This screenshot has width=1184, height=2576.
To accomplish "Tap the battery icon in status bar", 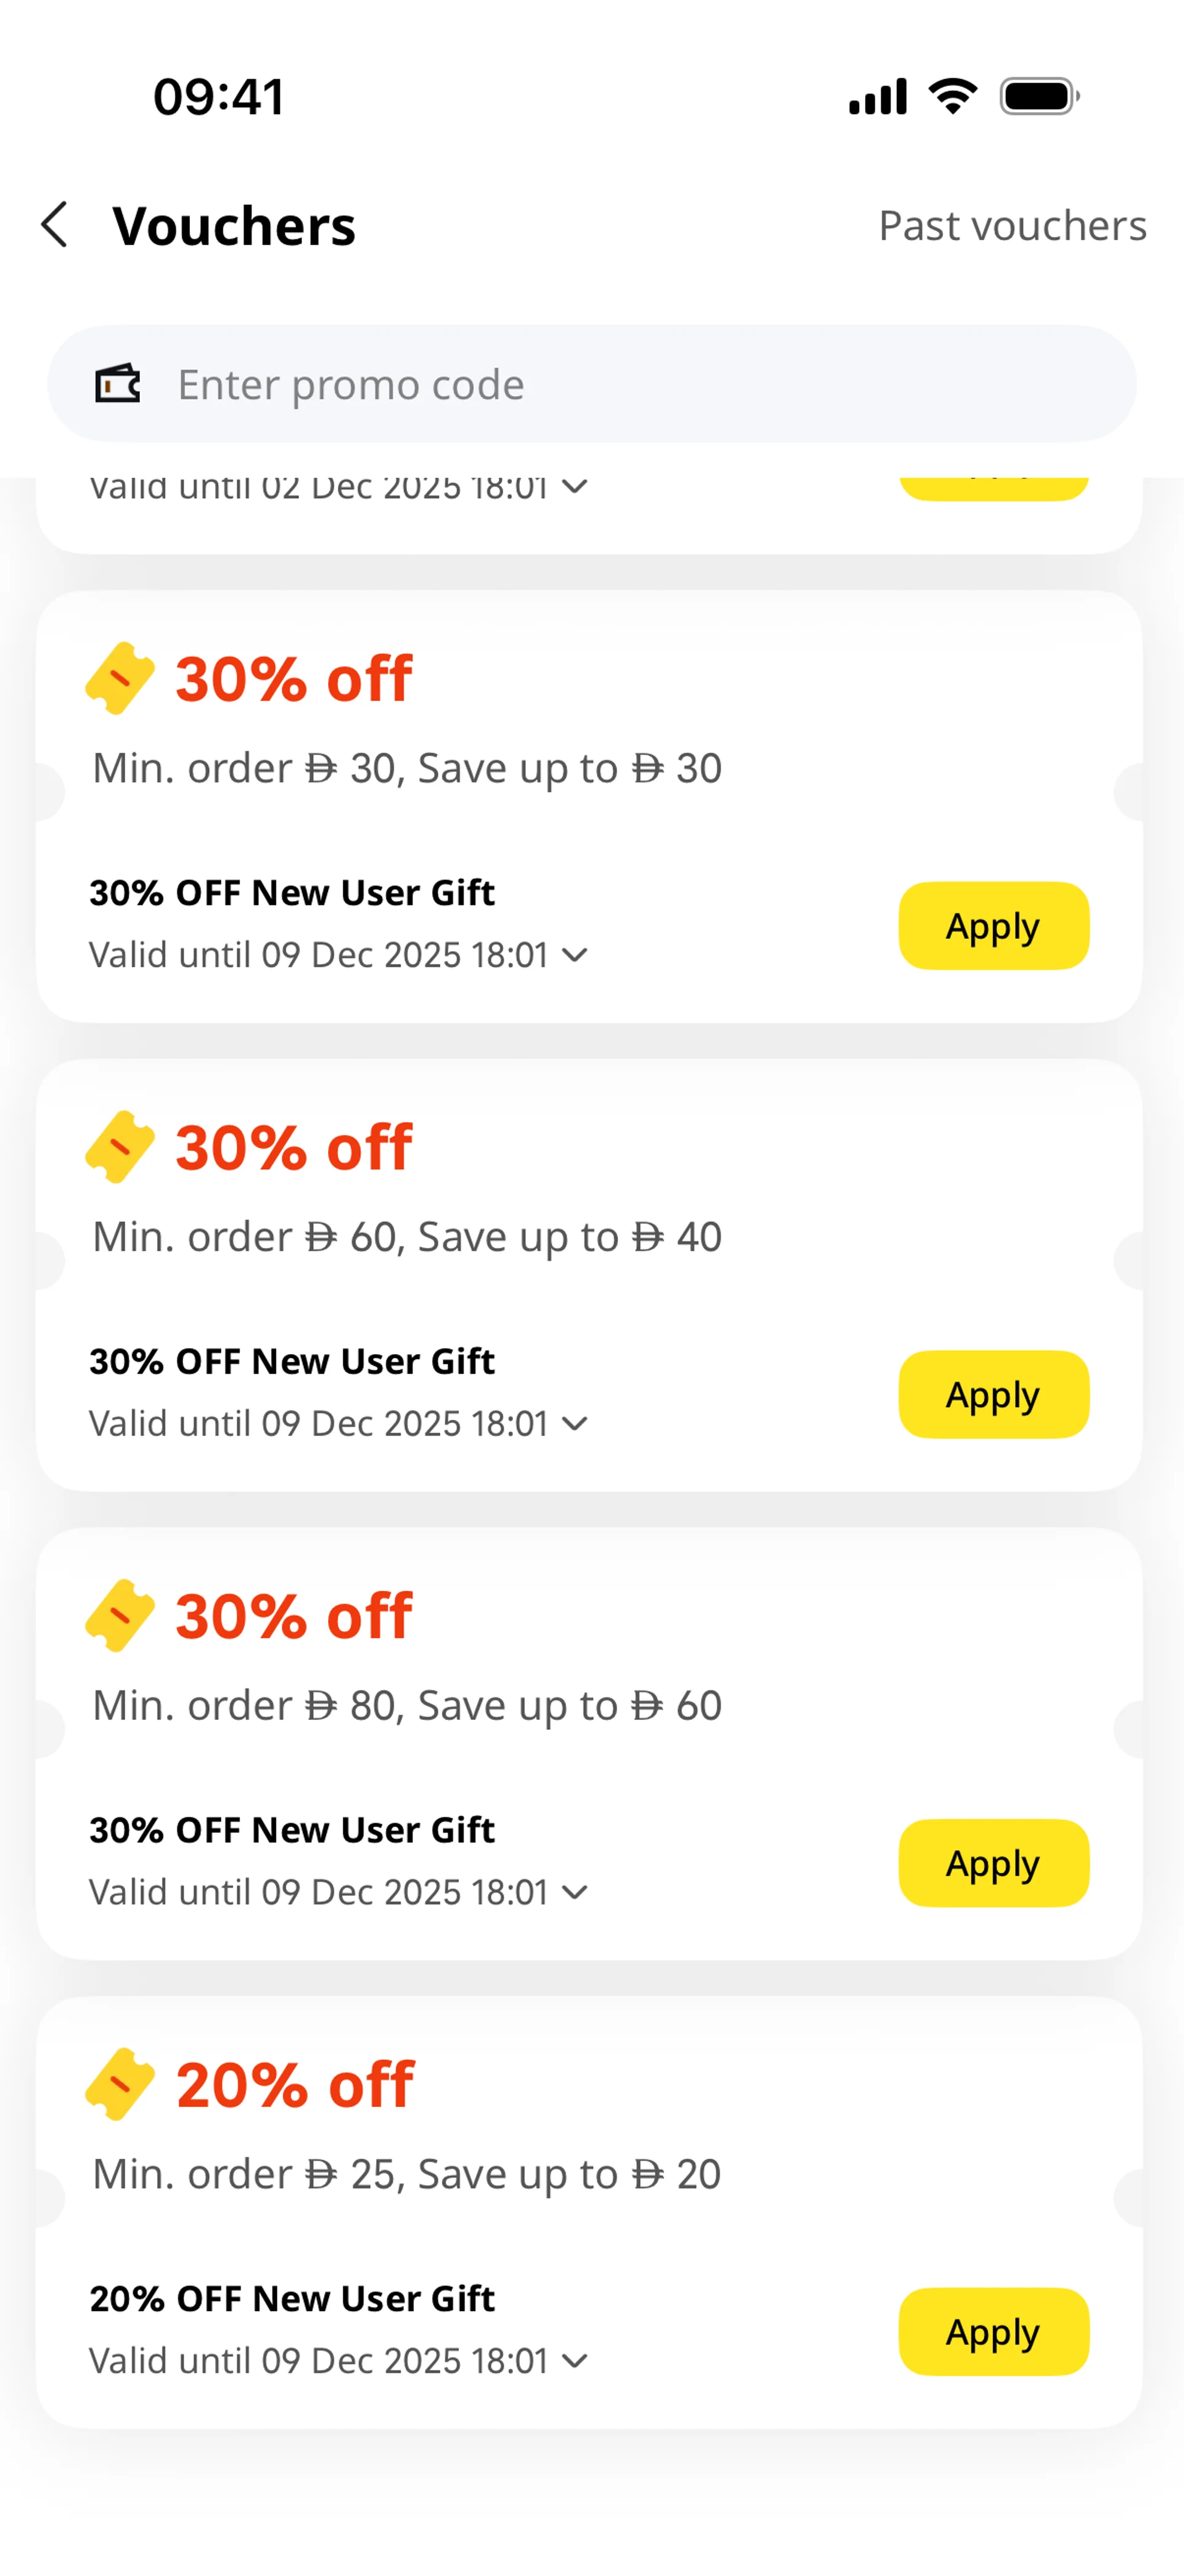I will click(x=1039, y=97).
